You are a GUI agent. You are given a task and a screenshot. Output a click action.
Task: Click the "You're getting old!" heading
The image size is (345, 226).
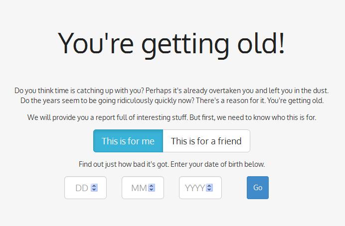(x=172, y=43)
